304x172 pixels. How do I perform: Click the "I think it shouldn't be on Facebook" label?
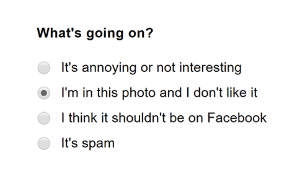pos(164,118)
